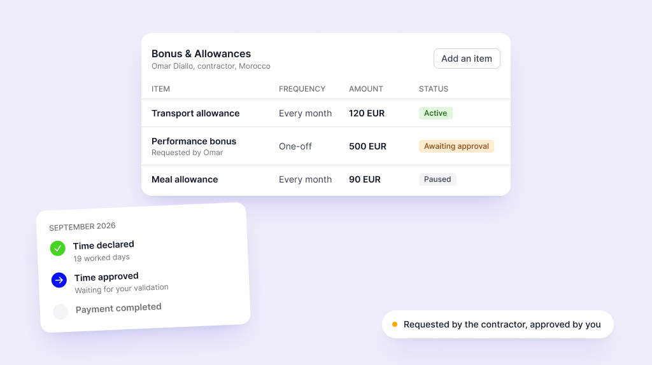Open the Performance bonus item

(194, 141)
